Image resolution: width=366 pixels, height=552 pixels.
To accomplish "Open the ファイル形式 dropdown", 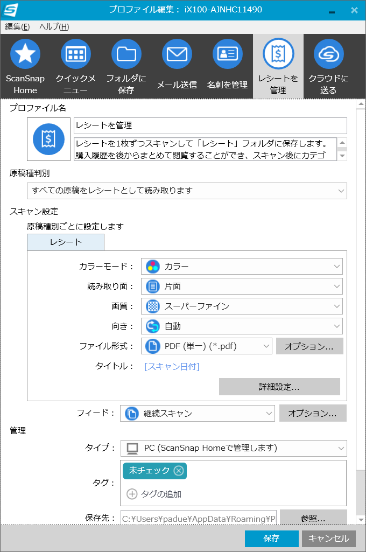I will (x=207, y=346).
